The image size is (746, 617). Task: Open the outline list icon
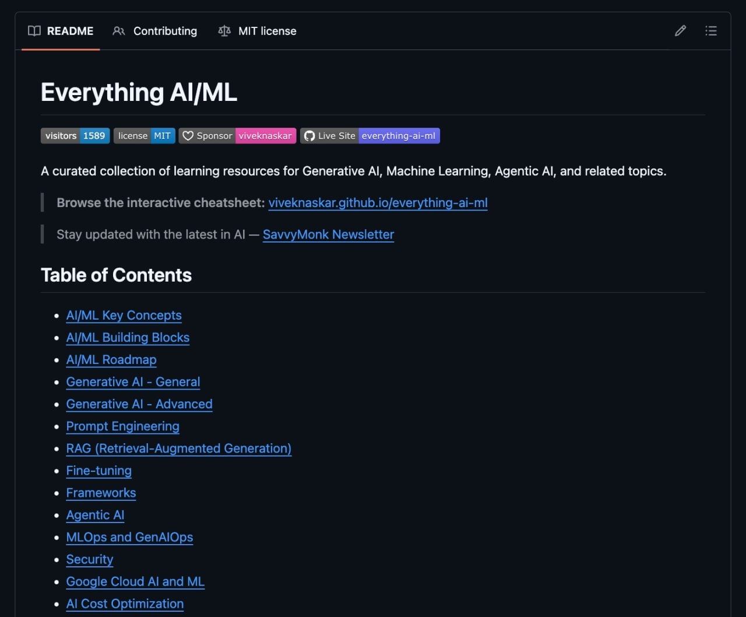click(711, 31)
